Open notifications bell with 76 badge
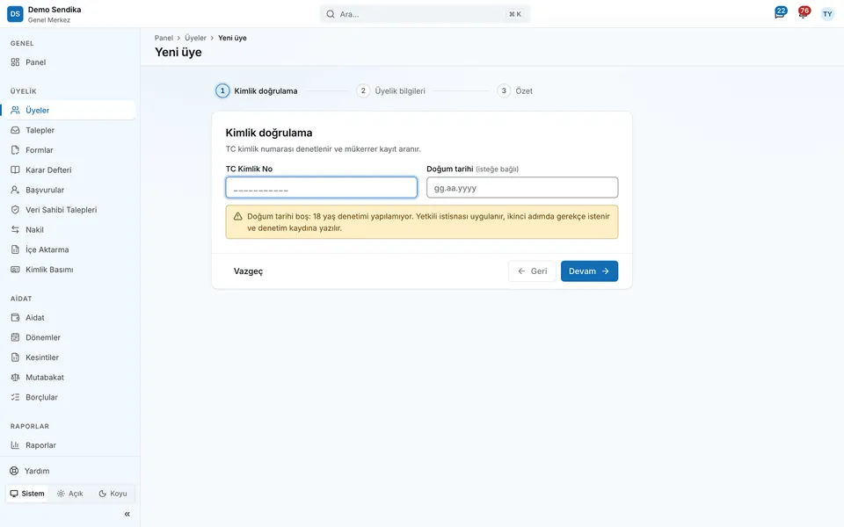The width and height of the screenshot is (844, 527). 804,13
